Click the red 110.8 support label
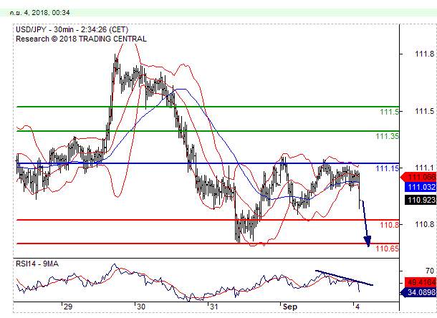This screenshot has width=437, height=318. tap(389, 225)
